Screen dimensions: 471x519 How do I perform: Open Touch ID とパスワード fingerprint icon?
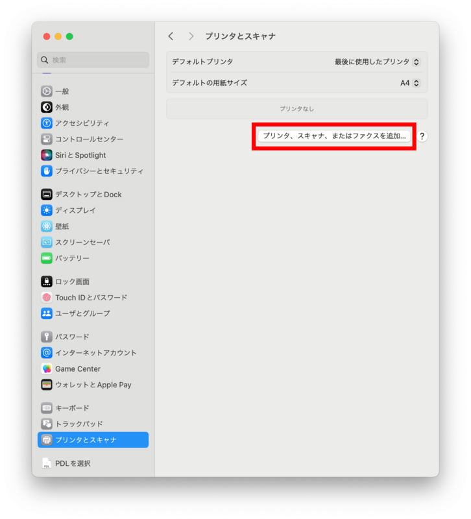click(x=47, y=297)
